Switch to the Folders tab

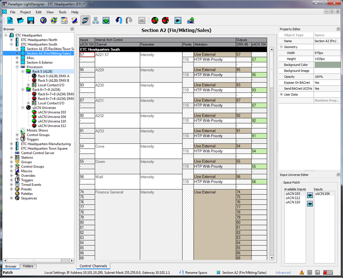[x=28, y=266]
